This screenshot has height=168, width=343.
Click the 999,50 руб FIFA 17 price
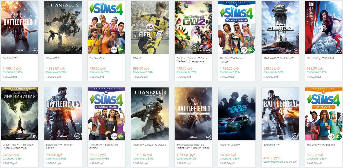pos(141,69)
